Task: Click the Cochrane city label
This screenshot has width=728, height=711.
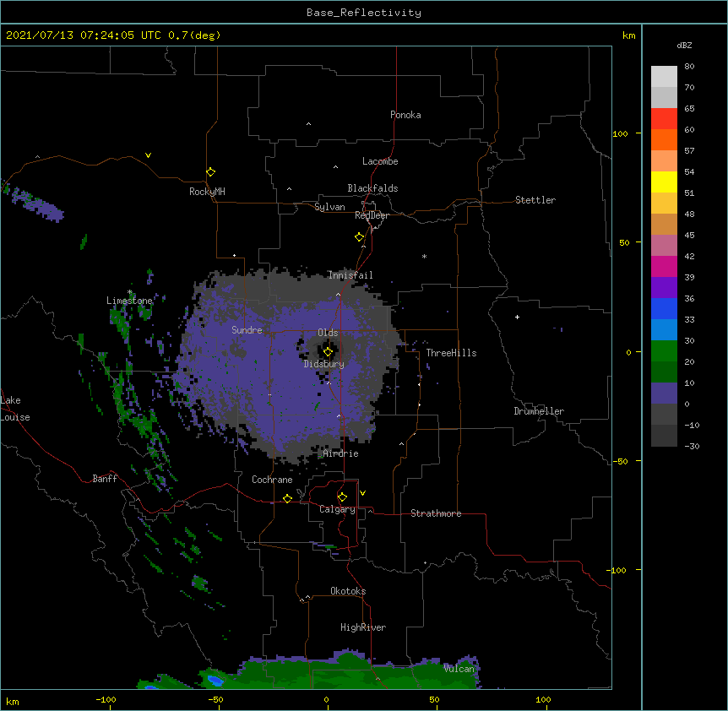Action: [272, 480]
